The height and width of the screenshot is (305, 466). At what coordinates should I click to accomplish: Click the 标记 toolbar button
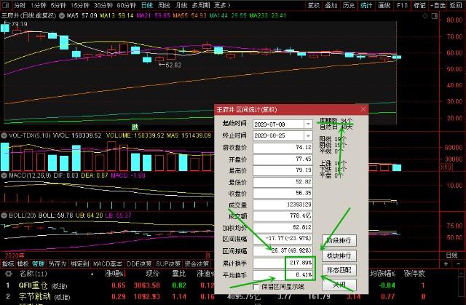coord(419,5)
